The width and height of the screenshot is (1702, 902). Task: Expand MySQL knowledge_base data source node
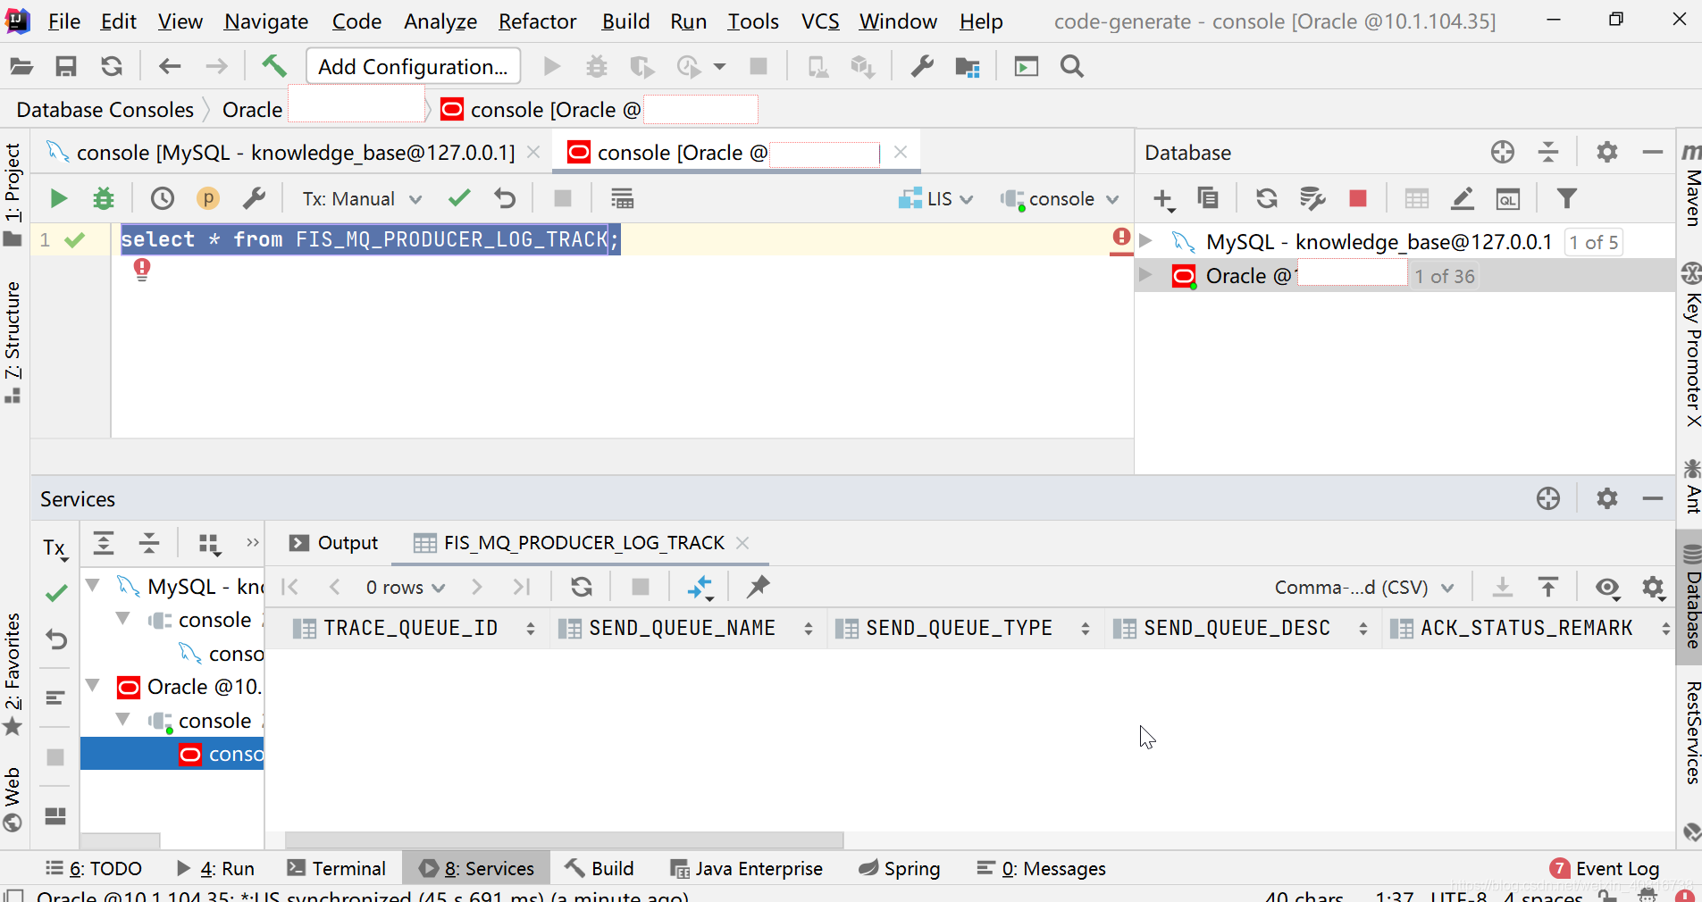(x=1146, y=241)
